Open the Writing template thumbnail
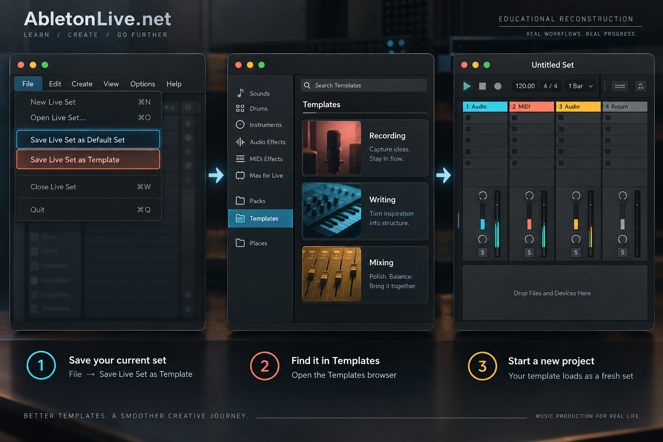This screenshot has height=442, width=663. [x=332, y=211]
